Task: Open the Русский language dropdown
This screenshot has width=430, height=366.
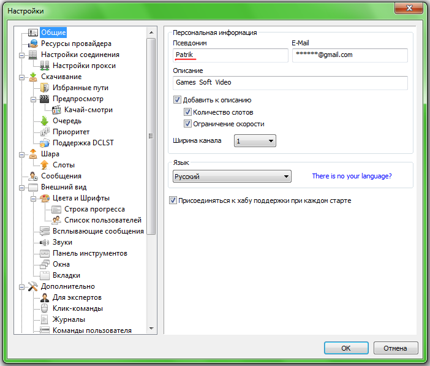Action: 232,177
